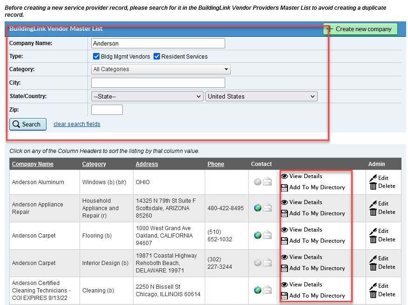Edit the Anderson Certified Cleaning Technicians record
Viewport: 408px width, 305px height.
point(379,286)
